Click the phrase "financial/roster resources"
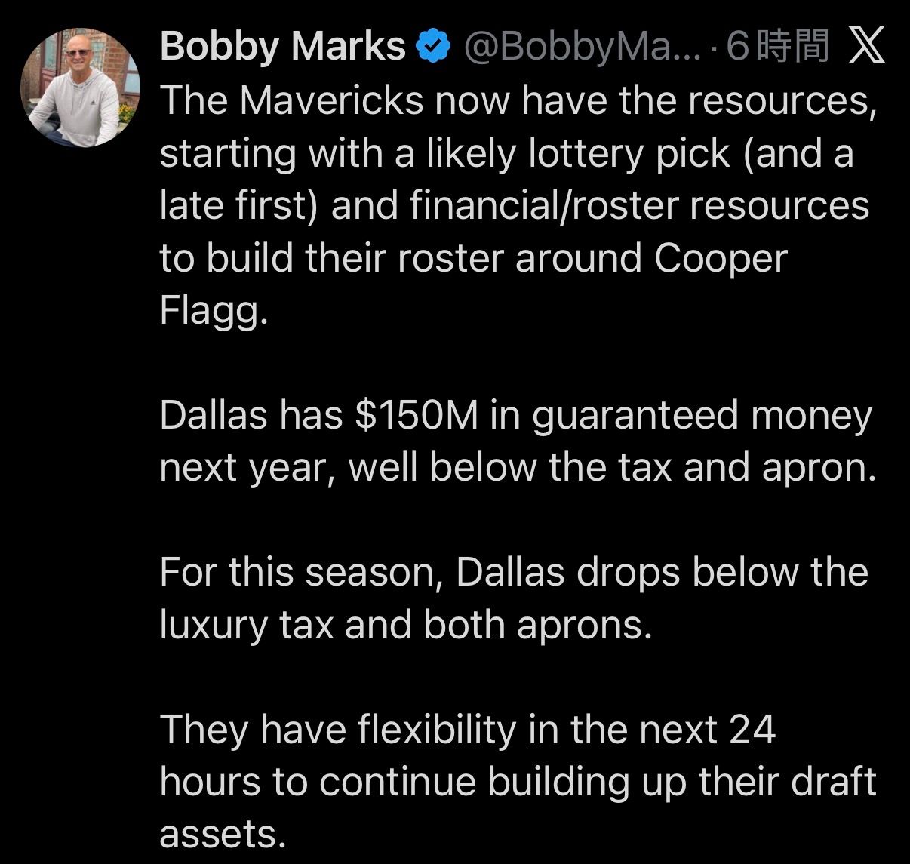Screen dimensions: 910x864 640,206
